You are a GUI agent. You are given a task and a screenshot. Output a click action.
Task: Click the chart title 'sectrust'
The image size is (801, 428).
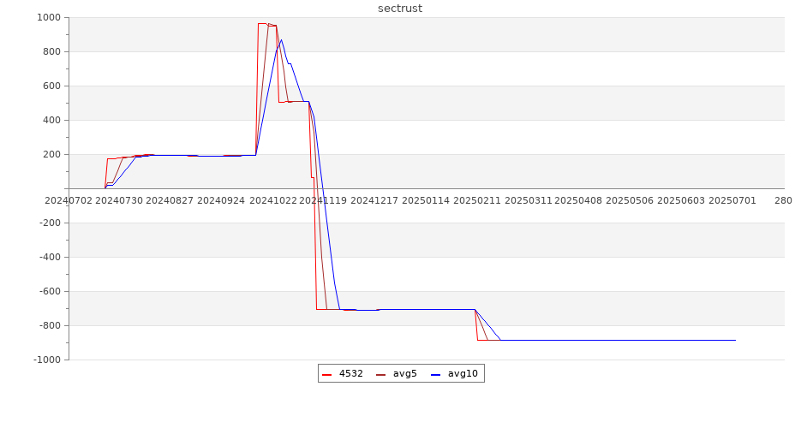[x=400, y=9]
